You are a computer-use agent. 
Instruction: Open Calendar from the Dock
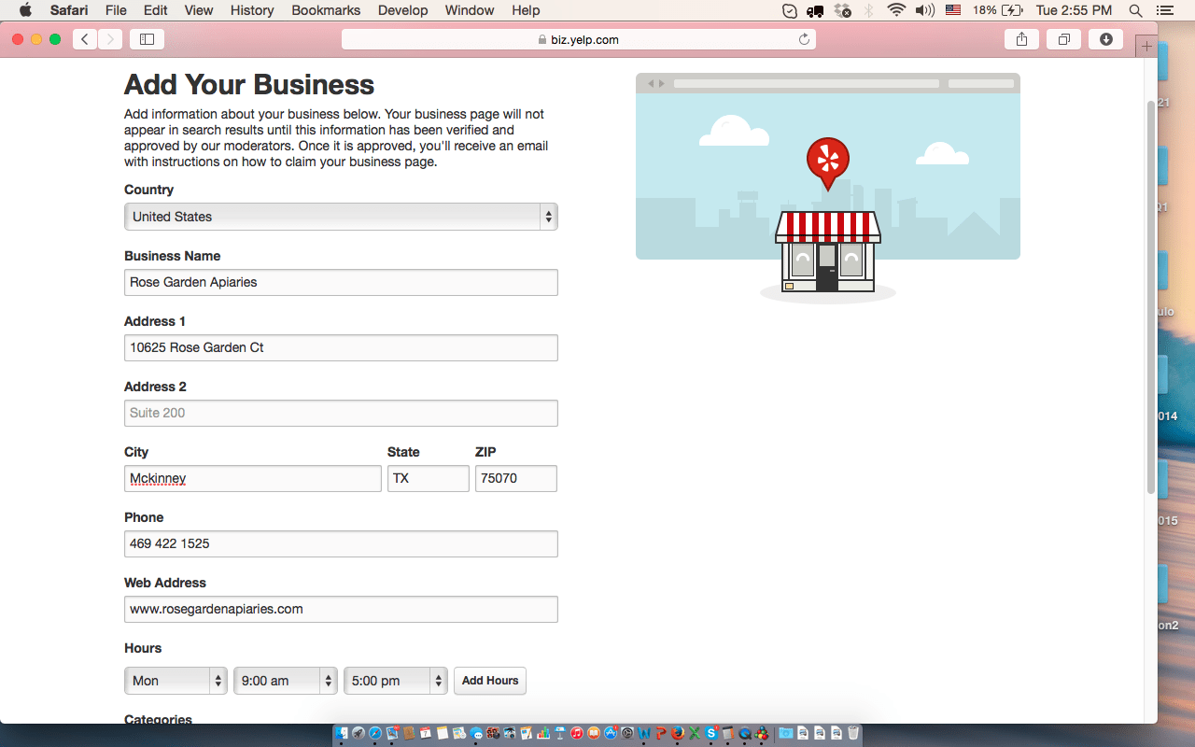point(426,734)
